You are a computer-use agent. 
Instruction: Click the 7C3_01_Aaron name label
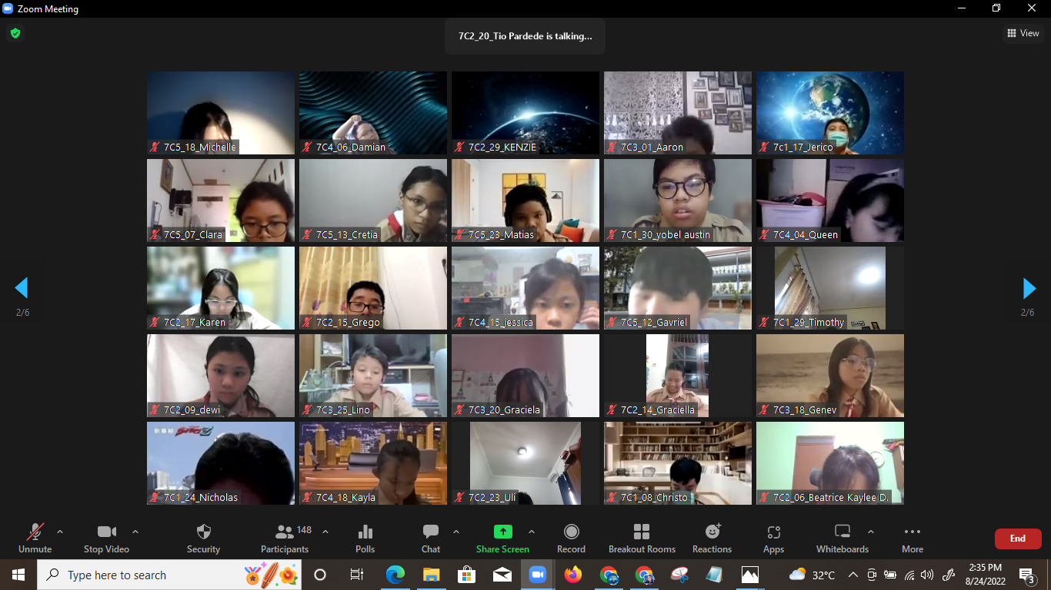click(652, 147)
